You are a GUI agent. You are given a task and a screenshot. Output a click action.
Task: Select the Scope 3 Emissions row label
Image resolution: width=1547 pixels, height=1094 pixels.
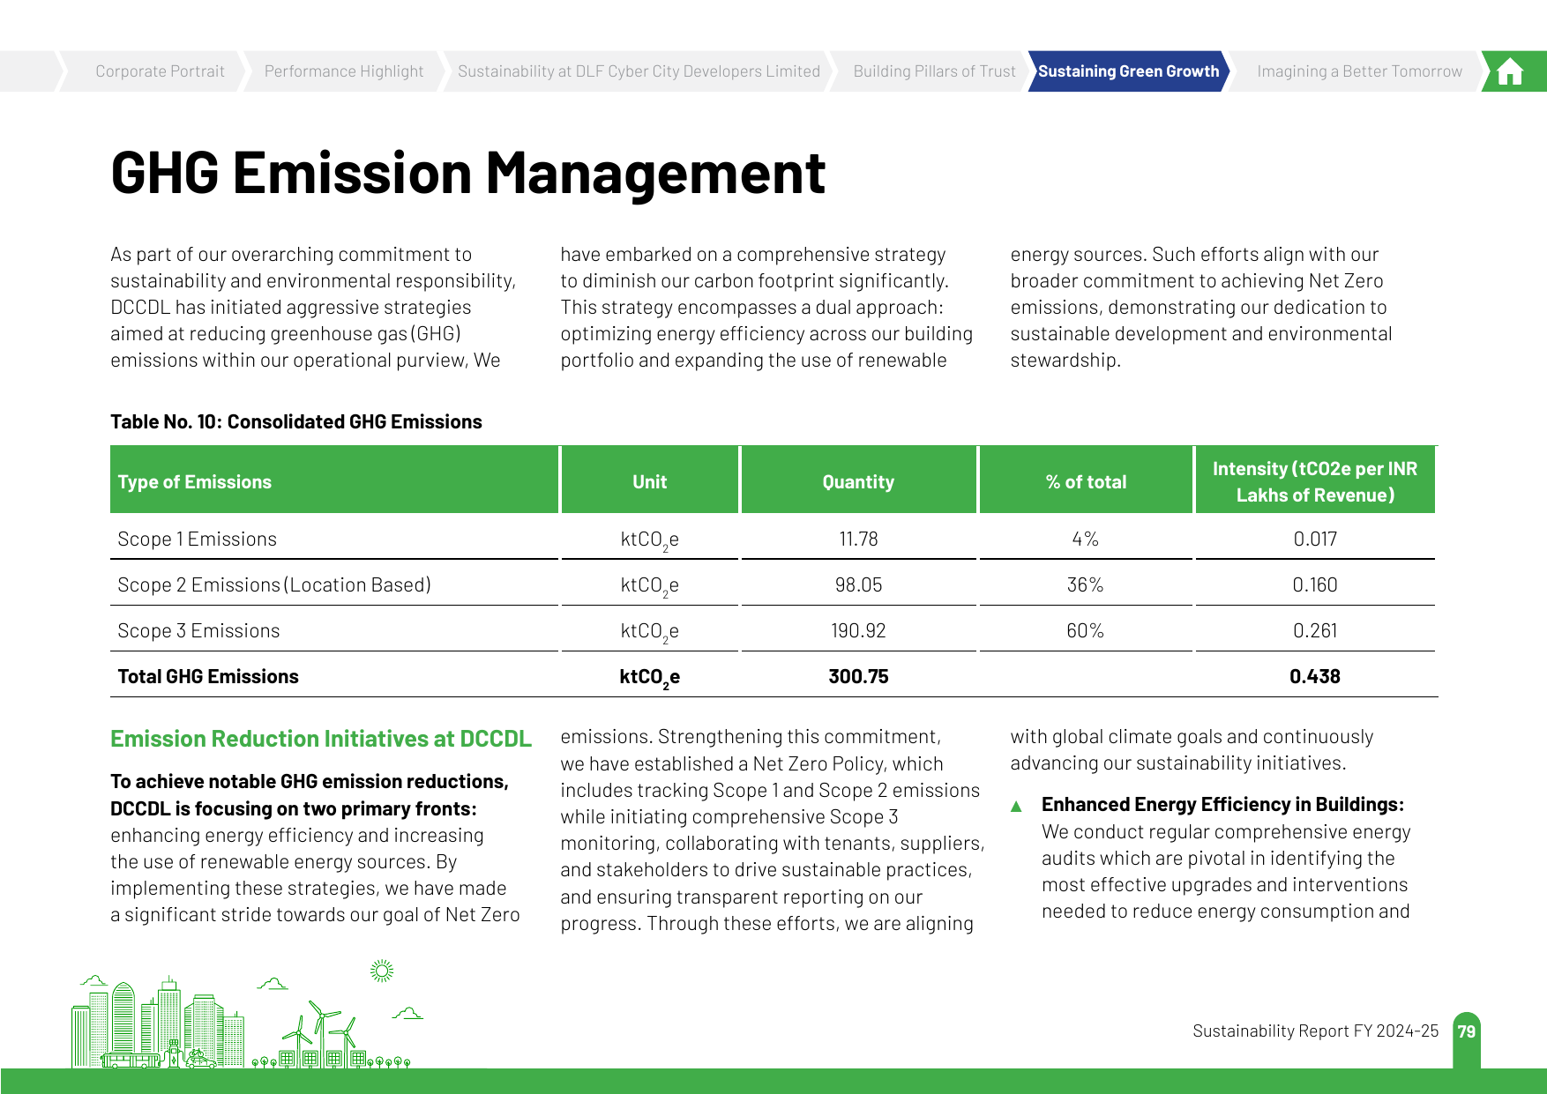[198, 630]
